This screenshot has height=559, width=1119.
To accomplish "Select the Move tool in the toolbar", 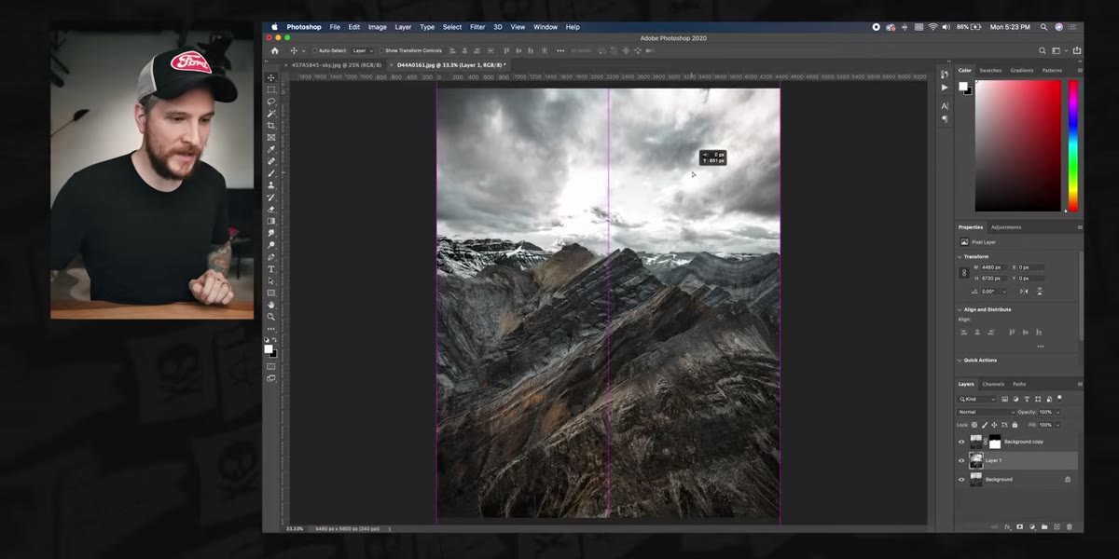I will pyautogui.click(x=271, y=78).
